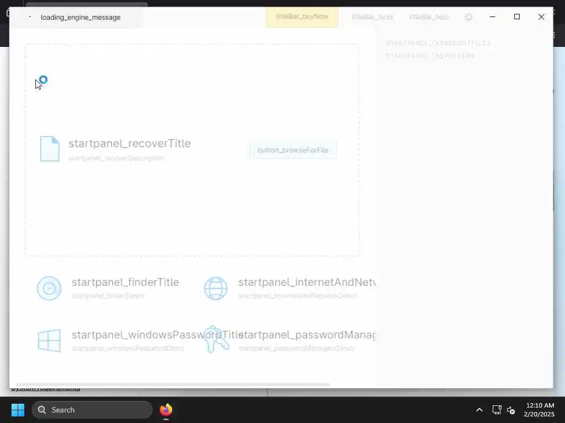
Task: Minimize the application window
Action: pyautogui.click(x=493, y=17)
